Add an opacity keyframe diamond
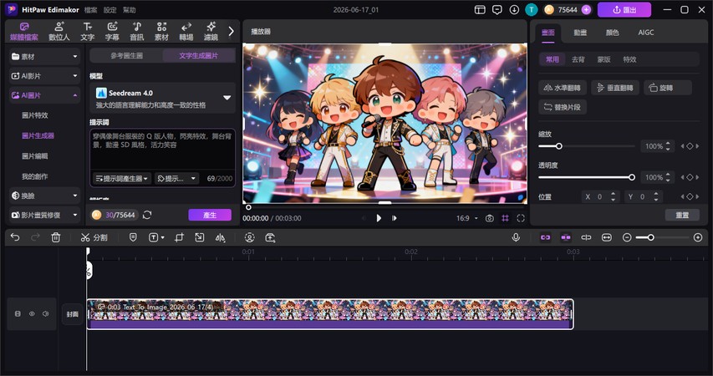Screen dimensions: 713x376 690,177
